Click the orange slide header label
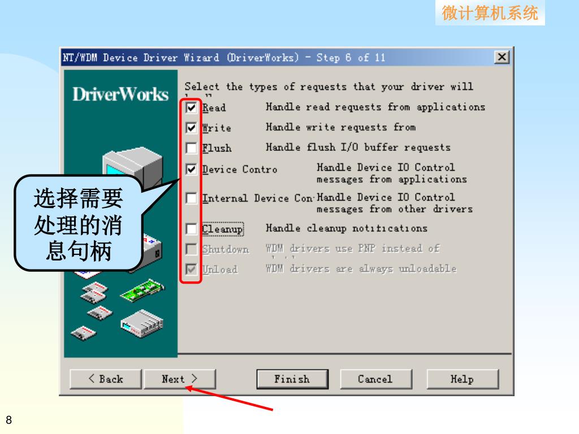This screenshot has height=434, width=579. click(490, 13)
